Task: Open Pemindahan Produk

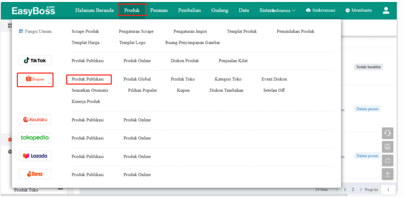Action: (296, 31)
